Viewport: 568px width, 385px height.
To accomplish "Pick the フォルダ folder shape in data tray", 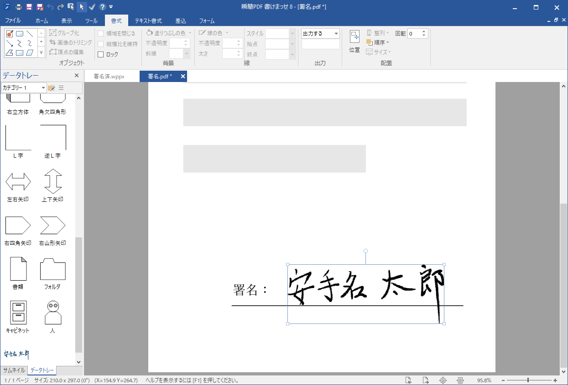I will pyautogui.click(x=52, y=269).
